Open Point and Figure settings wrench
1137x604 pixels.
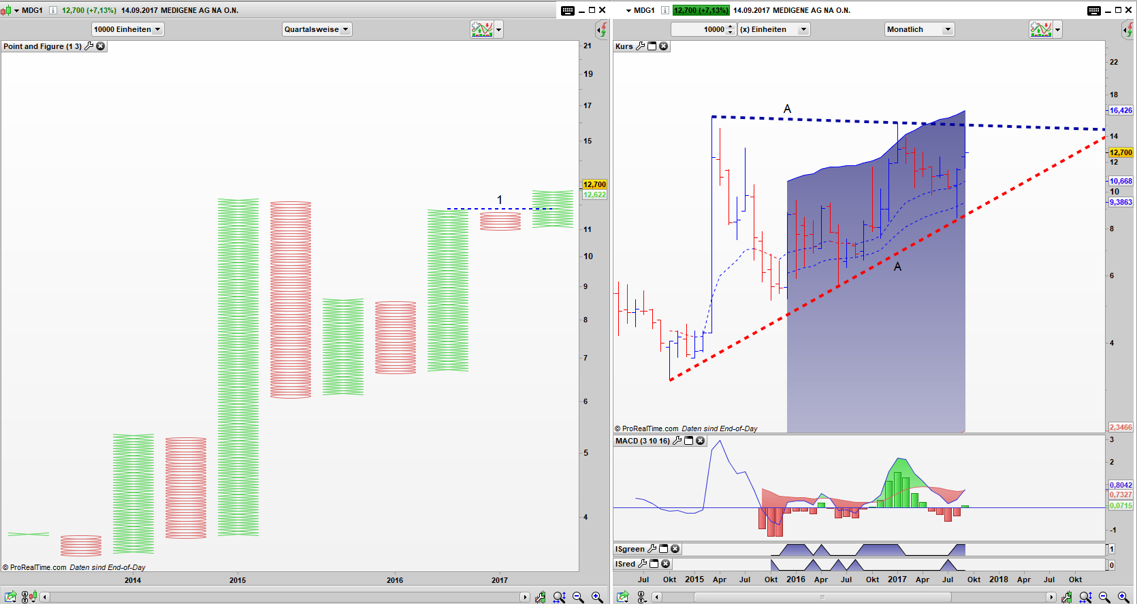coord(89,46)
